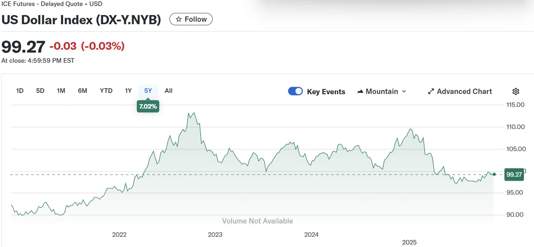Viewport: 534px width, 247px height.
Task: Select the 1Y time range
Action: 128,91
